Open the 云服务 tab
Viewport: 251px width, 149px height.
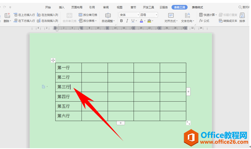coord(164,7)
